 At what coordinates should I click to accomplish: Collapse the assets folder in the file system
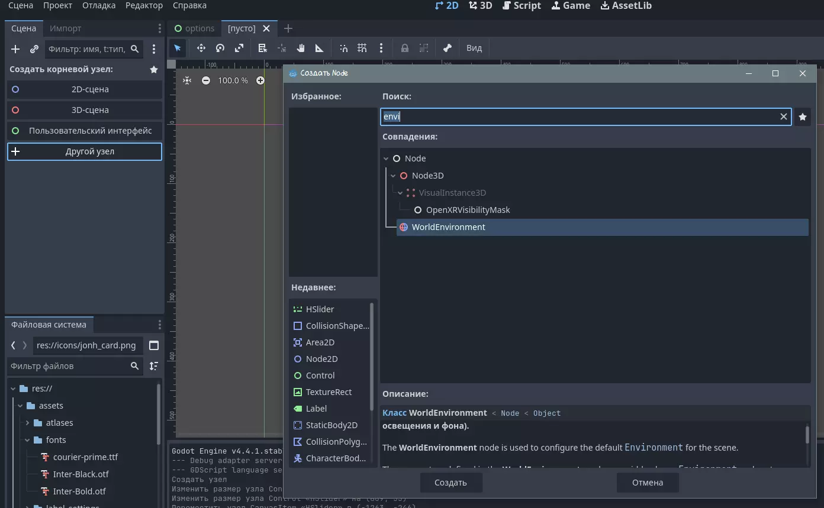pyautogui.click(x=20, y=406)
